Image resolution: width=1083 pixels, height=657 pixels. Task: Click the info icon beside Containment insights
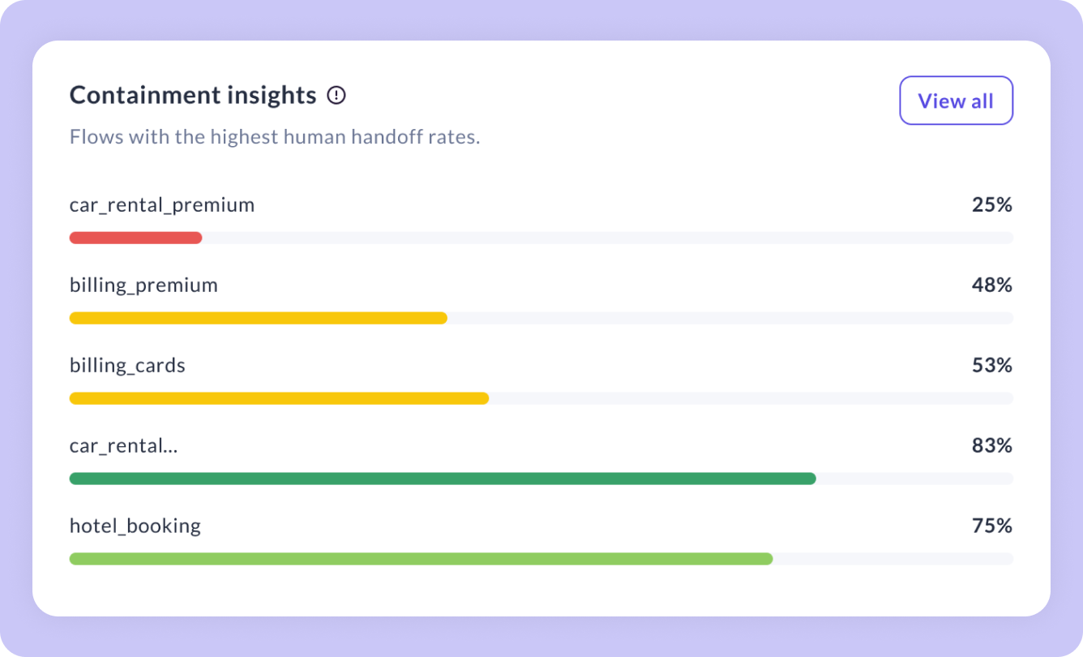[336, 95]
